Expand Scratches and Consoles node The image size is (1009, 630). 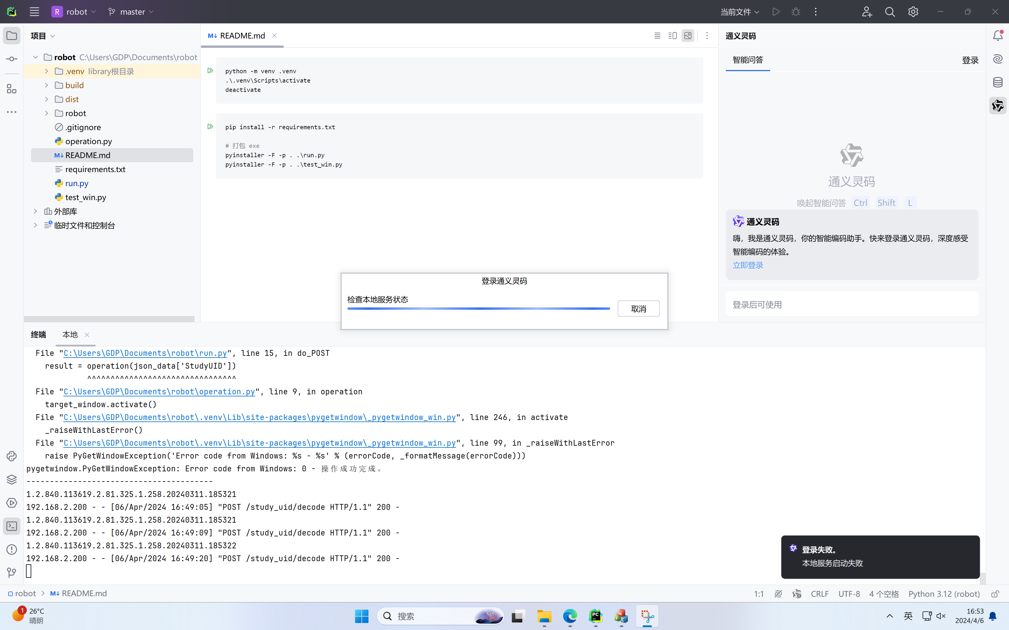(x=35, y=225)
